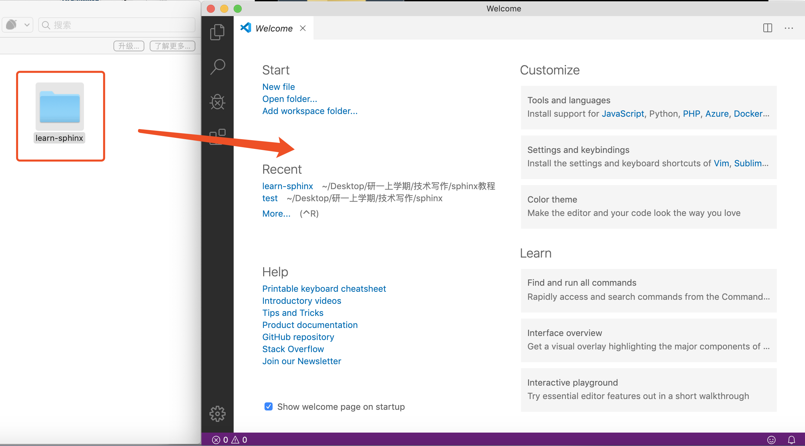This screenshot has width=805, height=446.
Task: Click More... under Recent
Action: click(x=276, y=214)
